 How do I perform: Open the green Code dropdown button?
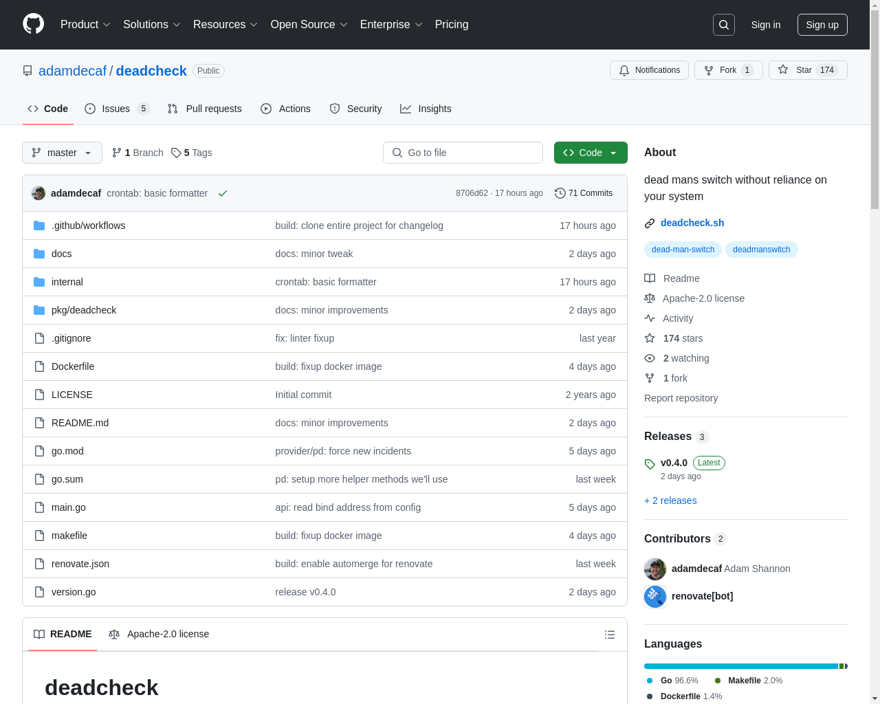pos(591,153)
